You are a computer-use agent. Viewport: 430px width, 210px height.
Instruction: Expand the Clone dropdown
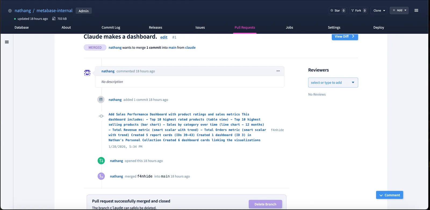(x=379, y=10)
